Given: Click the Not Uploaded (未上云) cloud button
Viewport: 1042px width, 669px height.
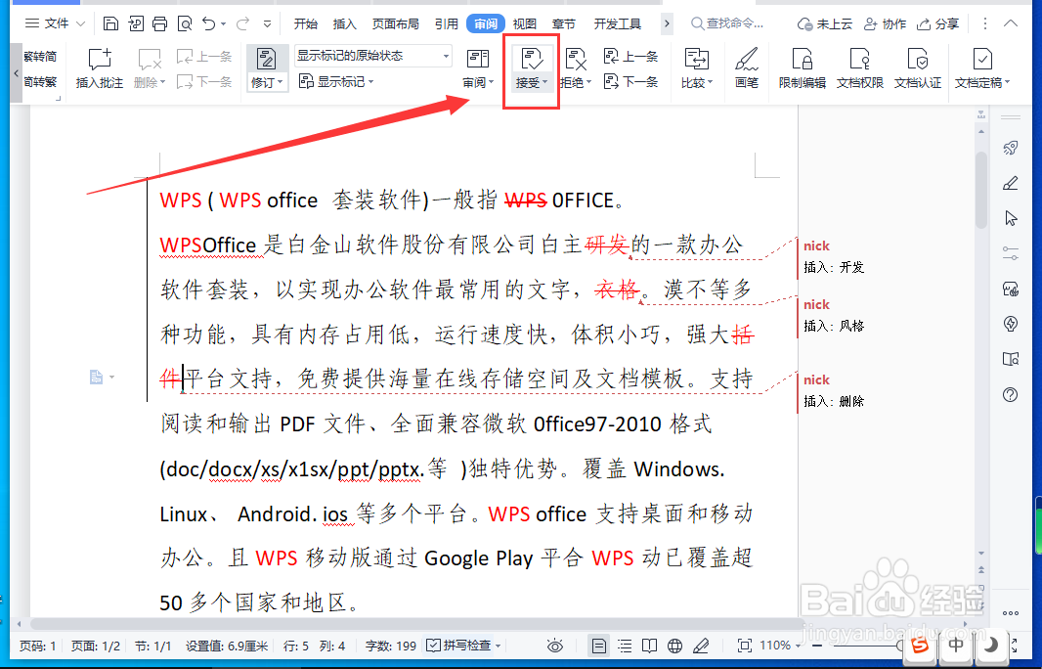Looking at the screenshot, I should (824, 23).
